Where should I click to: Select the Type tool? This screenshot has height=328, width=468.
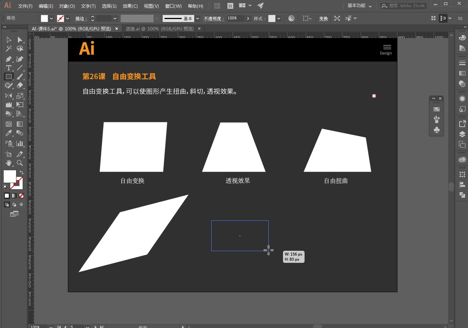[9, 68]
